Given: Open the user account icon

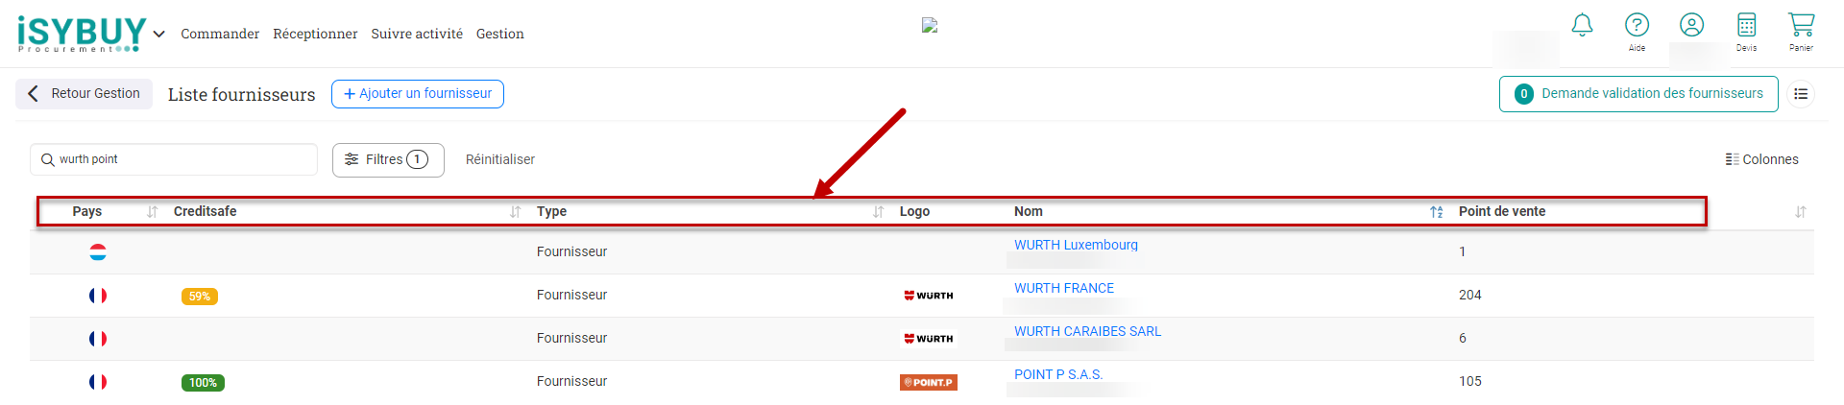Looking at the screenshot, I should 1691,25.
